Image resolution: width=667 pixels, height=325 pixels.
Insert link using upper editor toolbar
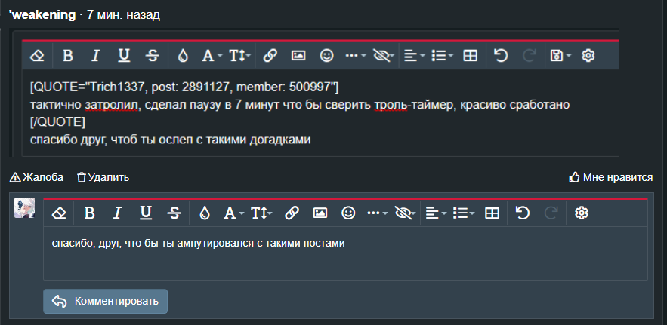(x=270, y=56)
